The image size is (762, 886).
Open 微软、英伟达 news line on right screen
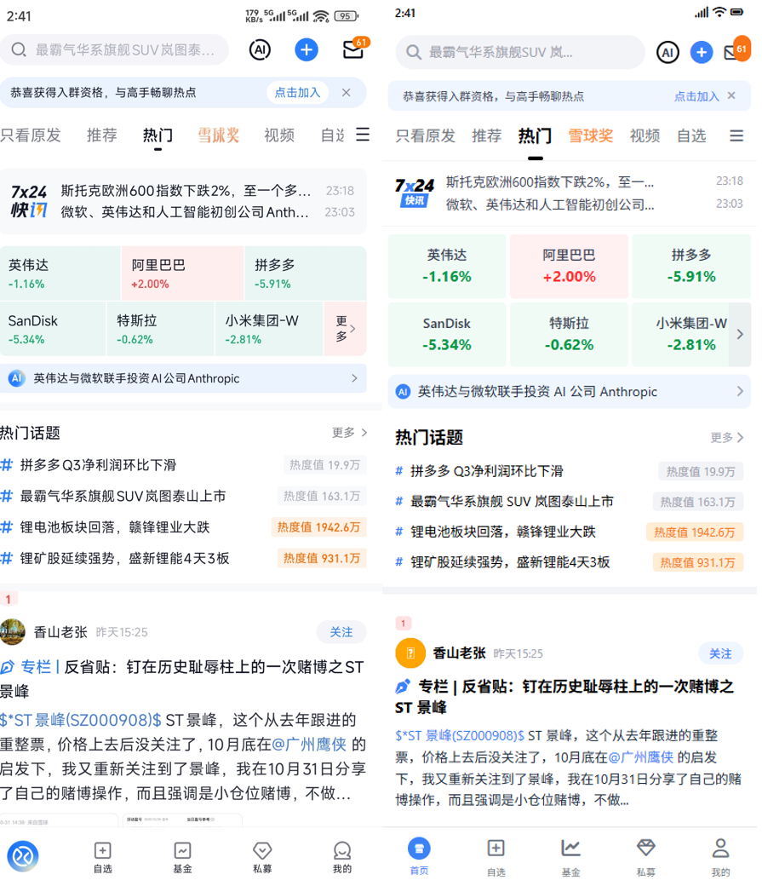pos(550,204)
